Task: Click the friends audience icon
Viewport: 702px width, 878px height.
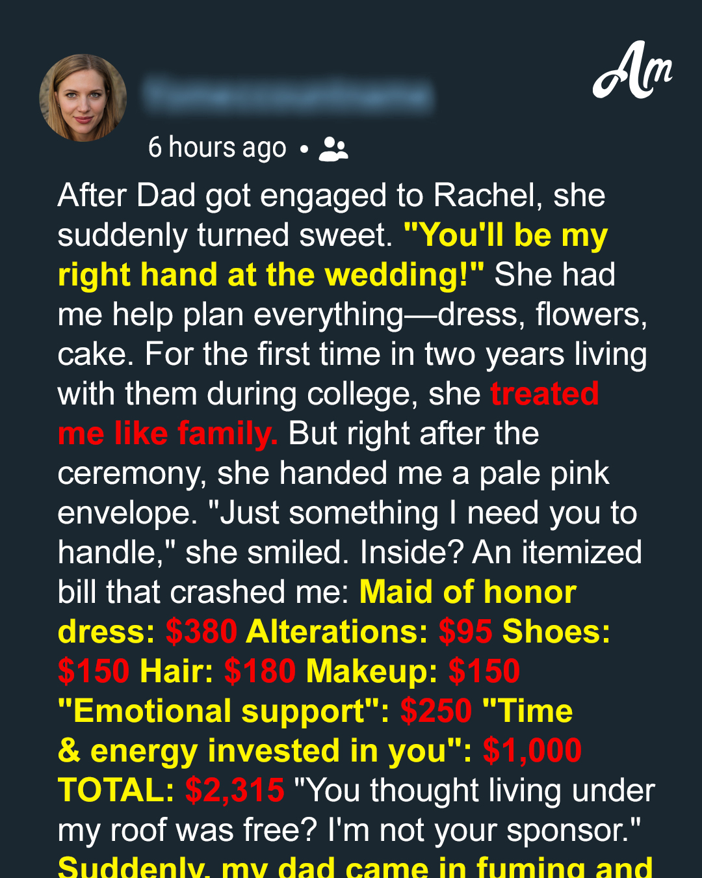Action: [333, 149]
